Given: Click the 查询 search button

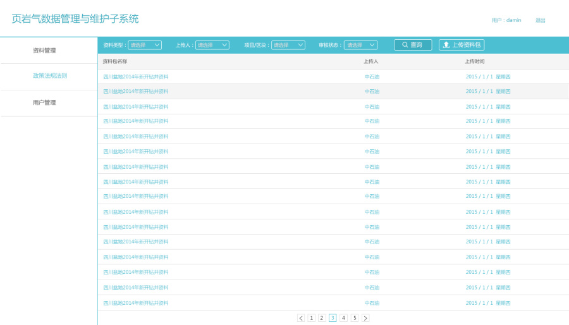Looking at the screenshot, I should (413, 45).
